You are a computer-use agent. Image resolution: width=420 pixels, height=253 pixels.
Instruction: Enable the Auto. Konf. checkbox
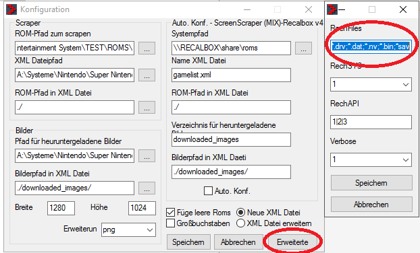pyautogui.click(x=208, y=191)
